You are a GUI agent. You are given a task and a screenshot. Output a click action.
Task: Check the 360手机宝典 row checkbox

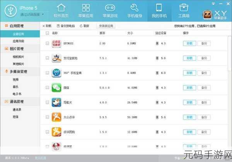pyautogui.click(x=47, y=73)
